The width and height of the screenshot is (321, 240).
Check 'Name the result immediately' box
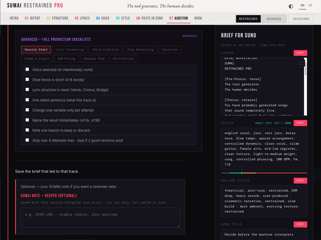27,120
